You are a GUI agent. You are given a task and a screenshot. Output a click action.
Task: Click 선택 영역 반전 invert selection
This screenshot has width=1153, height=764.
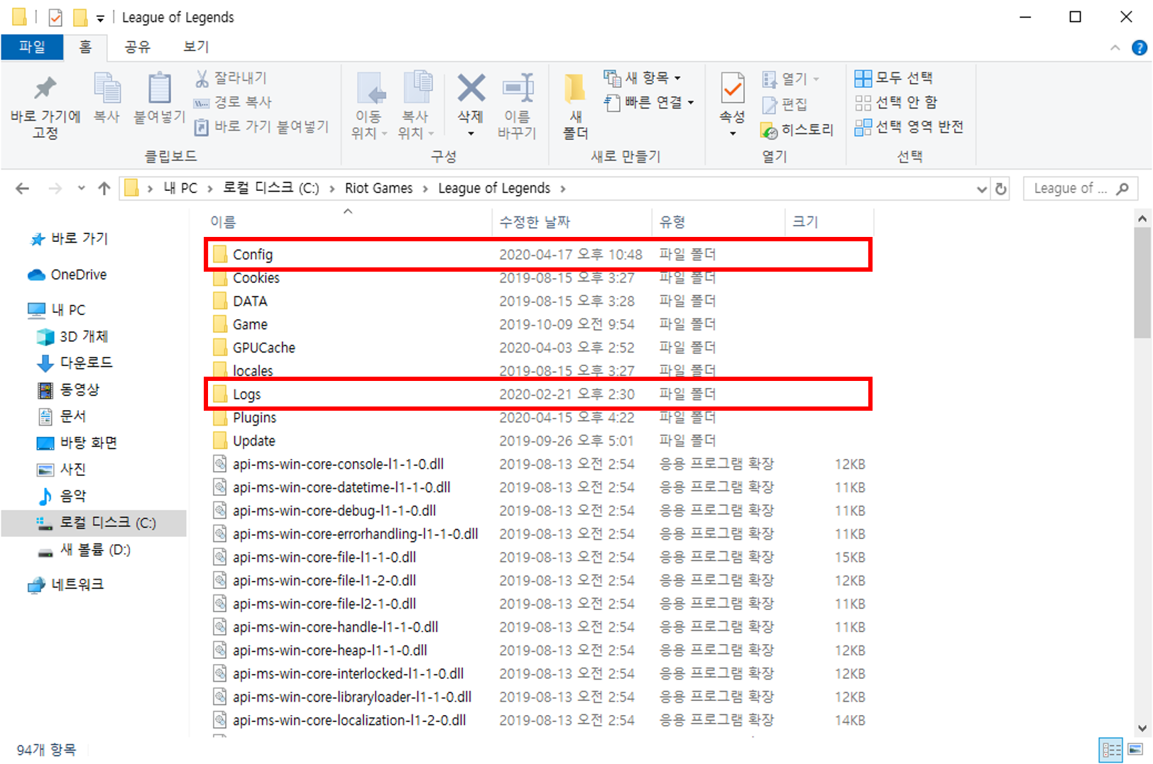(x=909, y=127)
